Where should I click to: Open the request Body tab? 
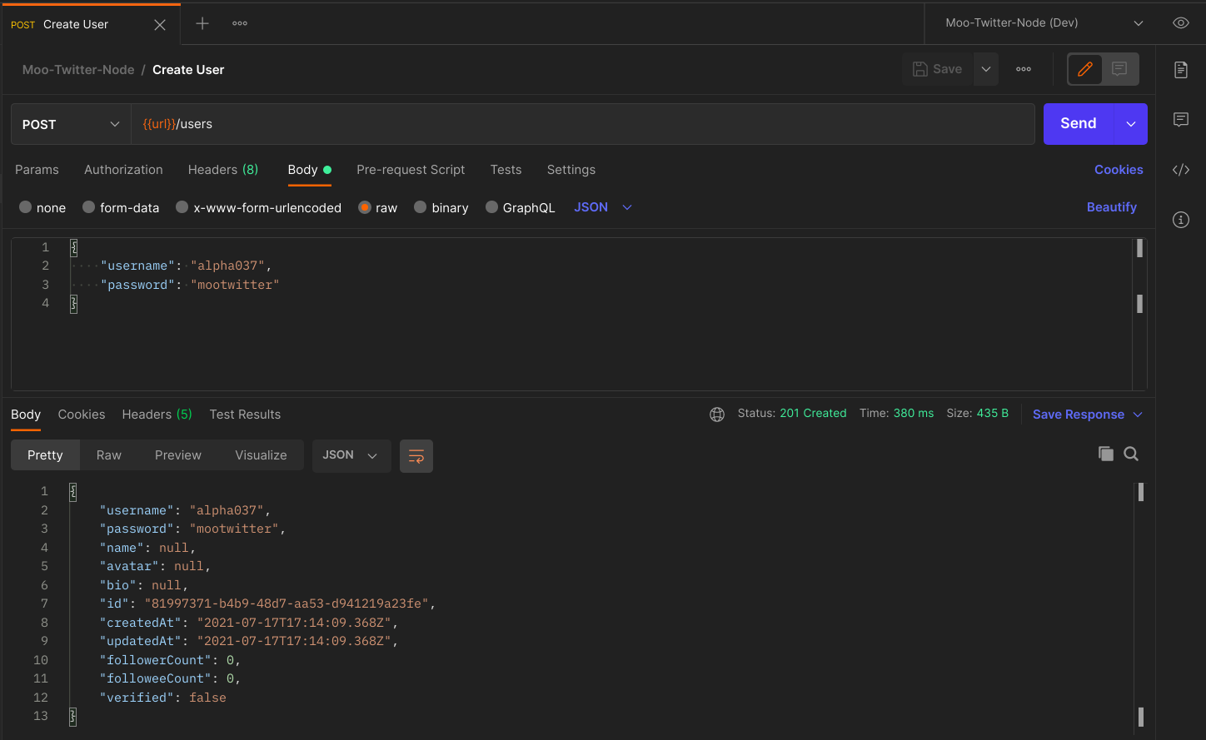click(x=309, y=170)
